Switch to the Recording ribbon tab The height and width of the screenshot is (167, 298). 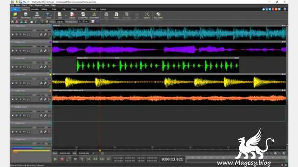point(35,9)
